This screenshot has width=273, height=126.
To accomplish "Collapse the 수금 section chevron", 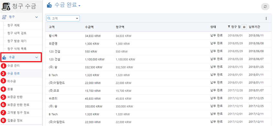I will tap(37, 57).
